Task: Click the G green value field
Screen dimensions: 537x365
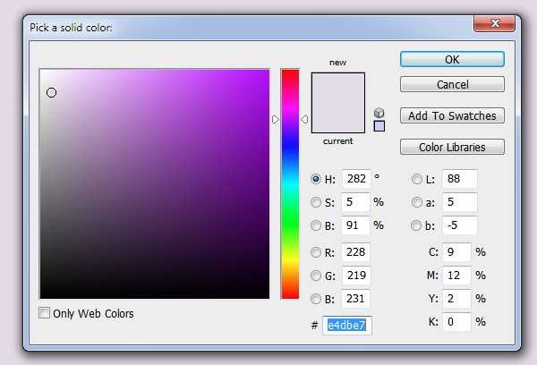Action: (x=356, y=276)
